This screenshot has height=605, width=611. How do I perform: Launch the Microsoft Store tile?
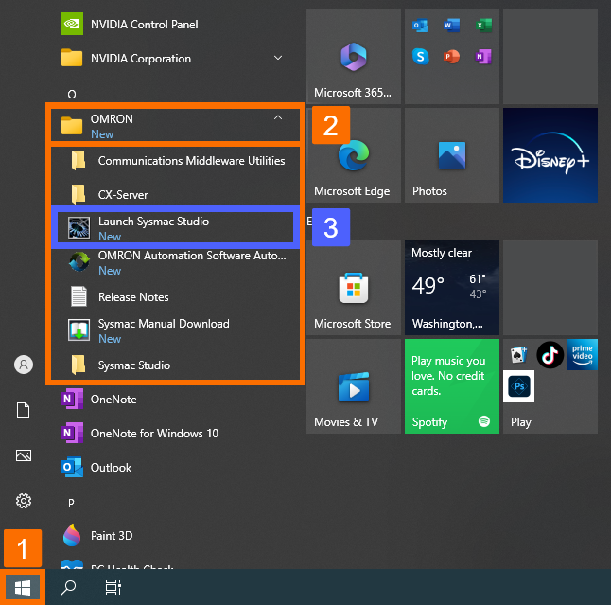[352, 290]
